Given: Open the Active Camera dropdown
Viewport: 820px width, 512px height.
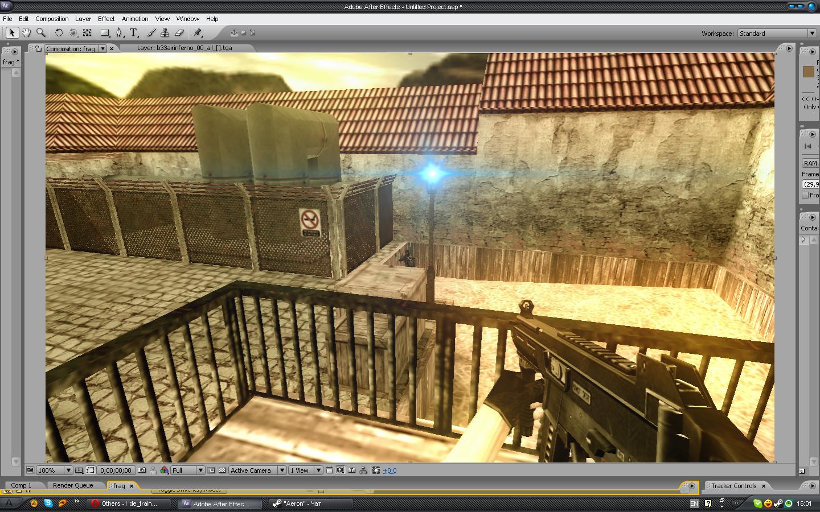Looking at the screenshot, I should pyautogui.click(x=257, y=470).
